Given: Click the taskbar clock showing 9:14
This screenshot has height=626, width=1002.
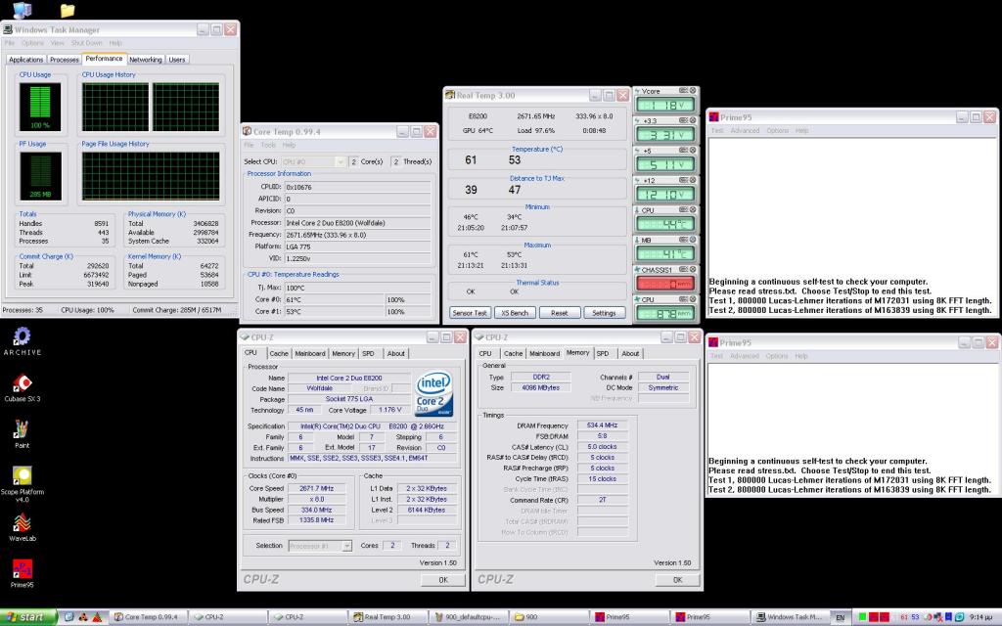Looking at the screenshot, I should point(980,617).
